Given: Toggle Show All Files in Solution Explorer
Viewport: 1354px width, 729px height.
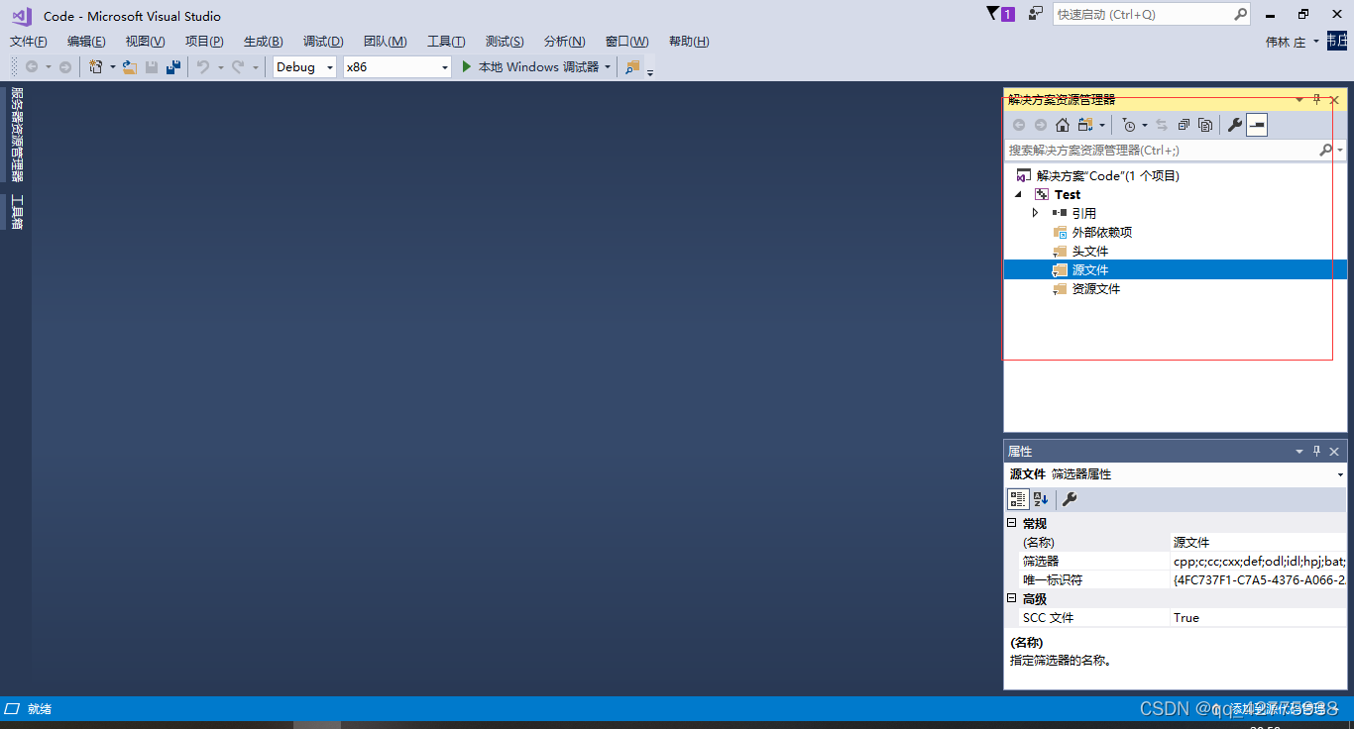Looking at the screenshot, I should tap(1205, 125).
